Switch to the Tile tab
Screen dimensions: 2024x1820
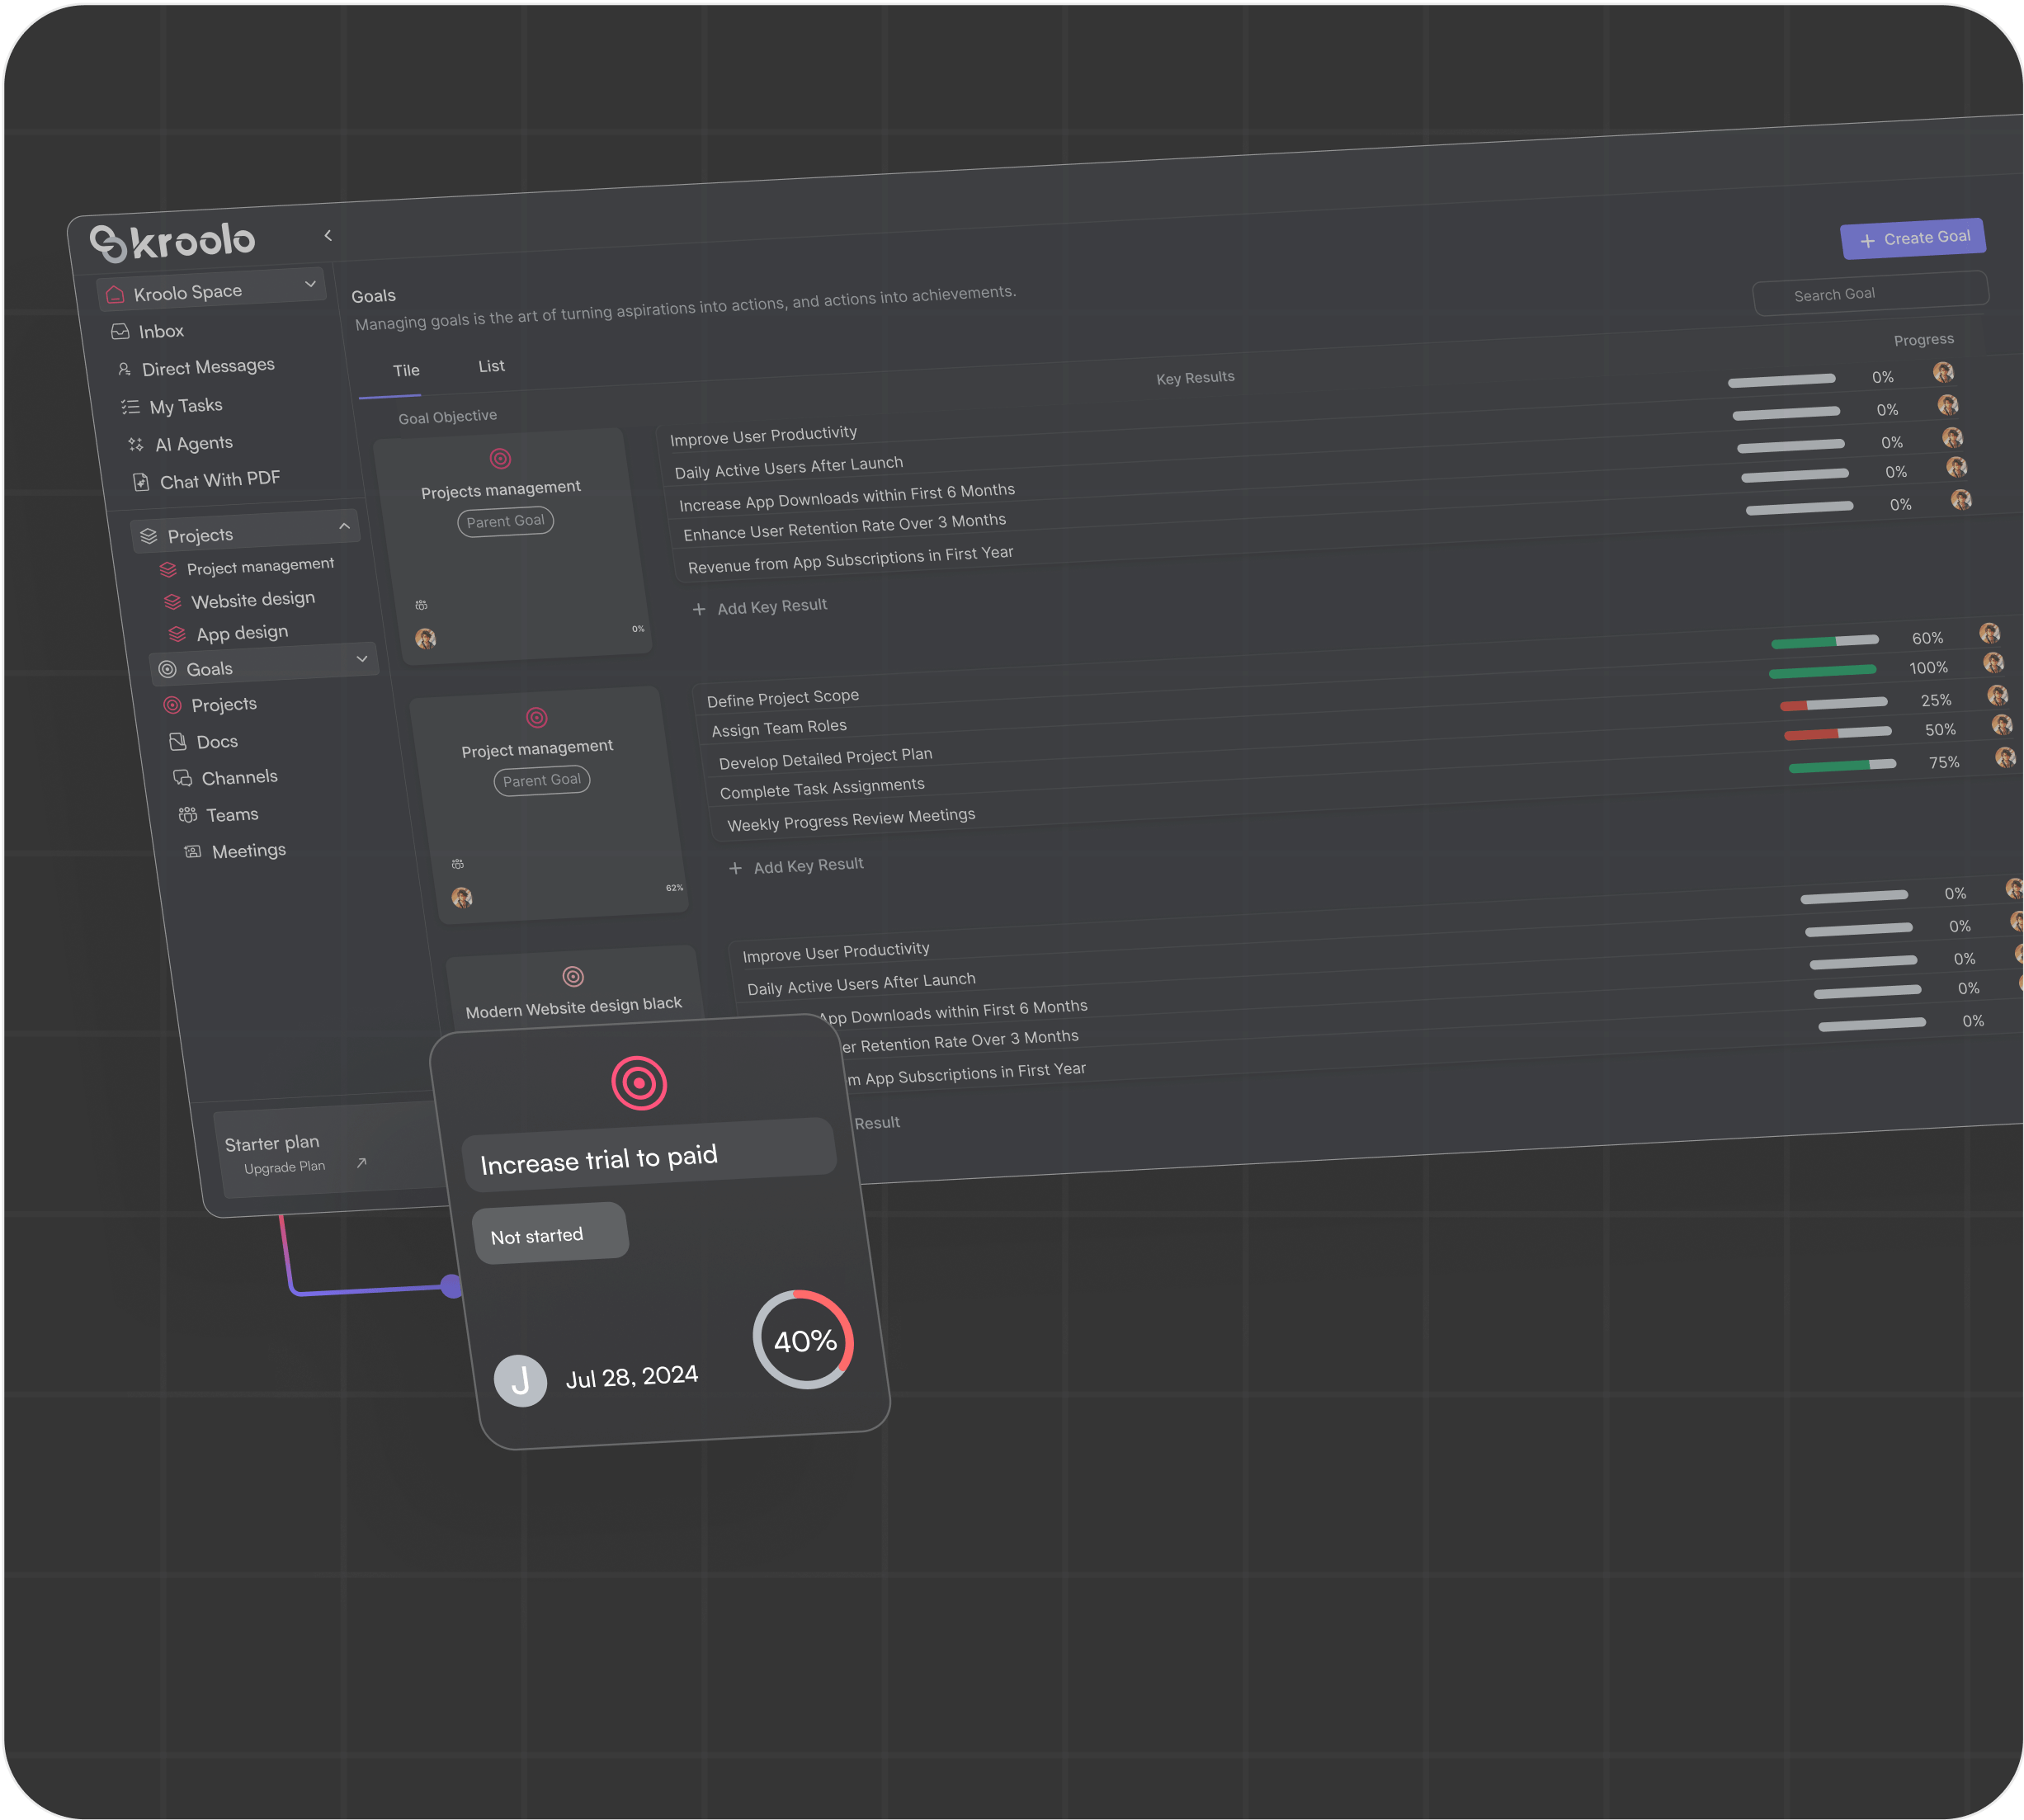tap(406, 371)
